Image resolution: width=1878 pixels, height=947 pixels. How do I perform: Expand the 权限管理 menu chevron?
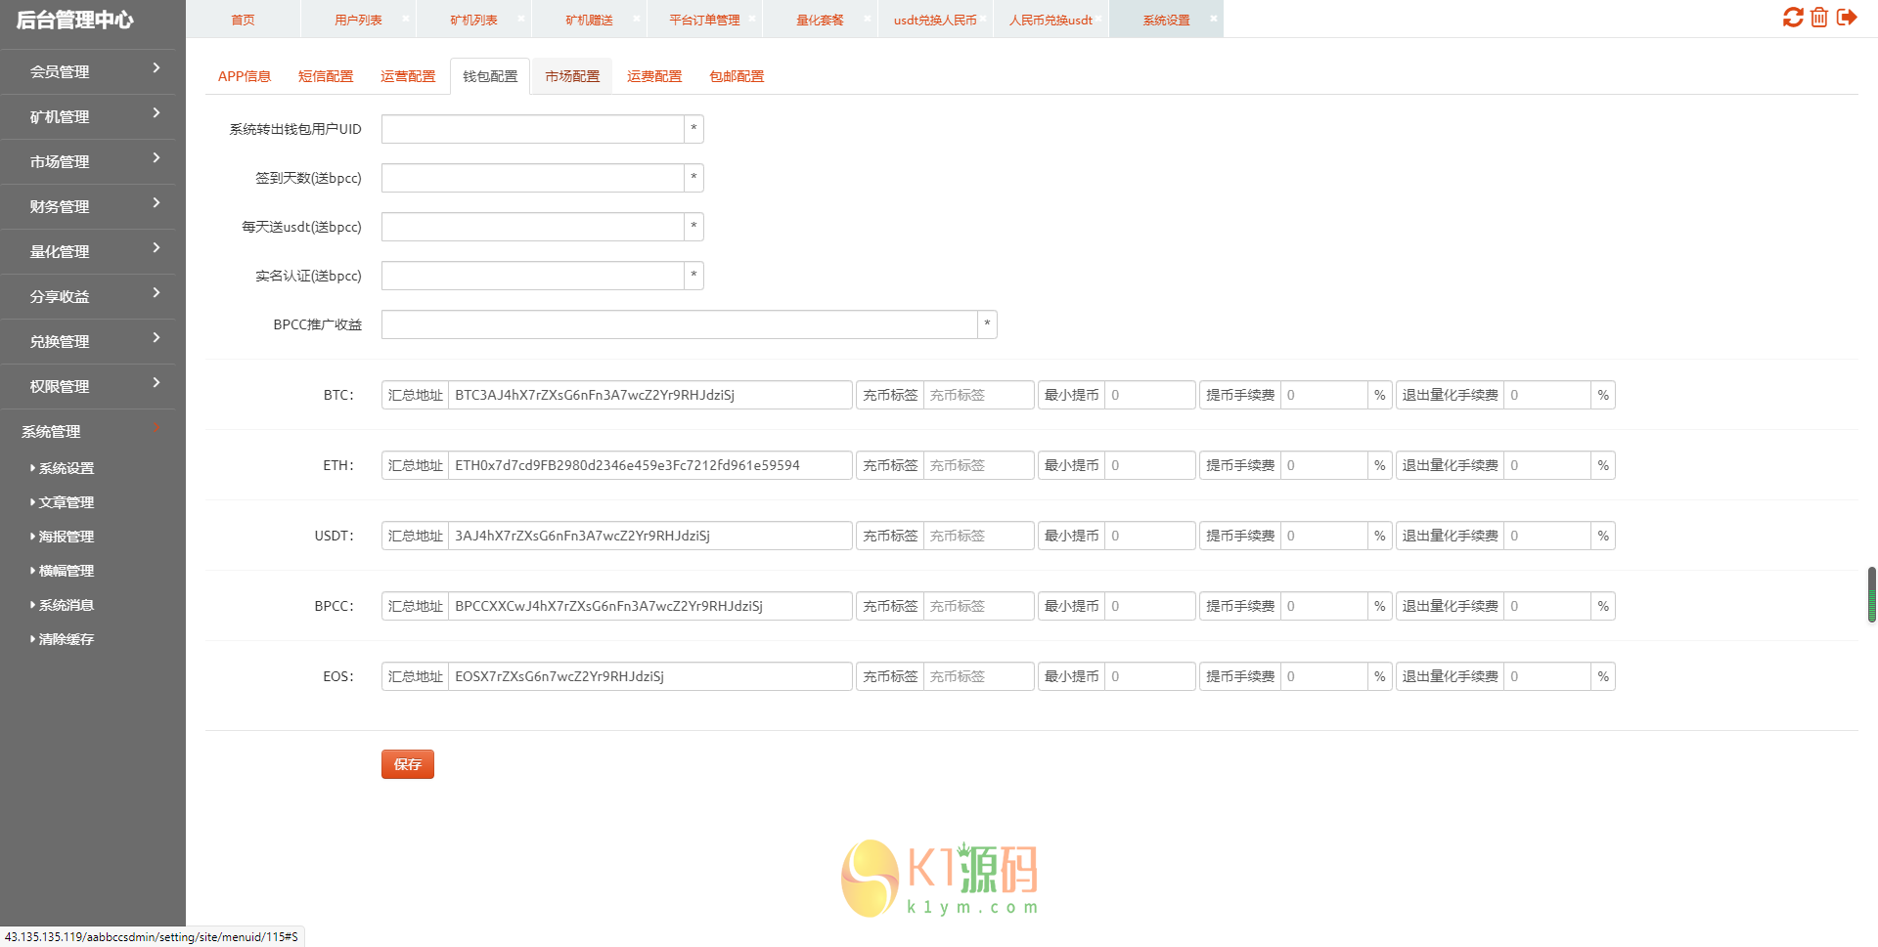(156, 384)
